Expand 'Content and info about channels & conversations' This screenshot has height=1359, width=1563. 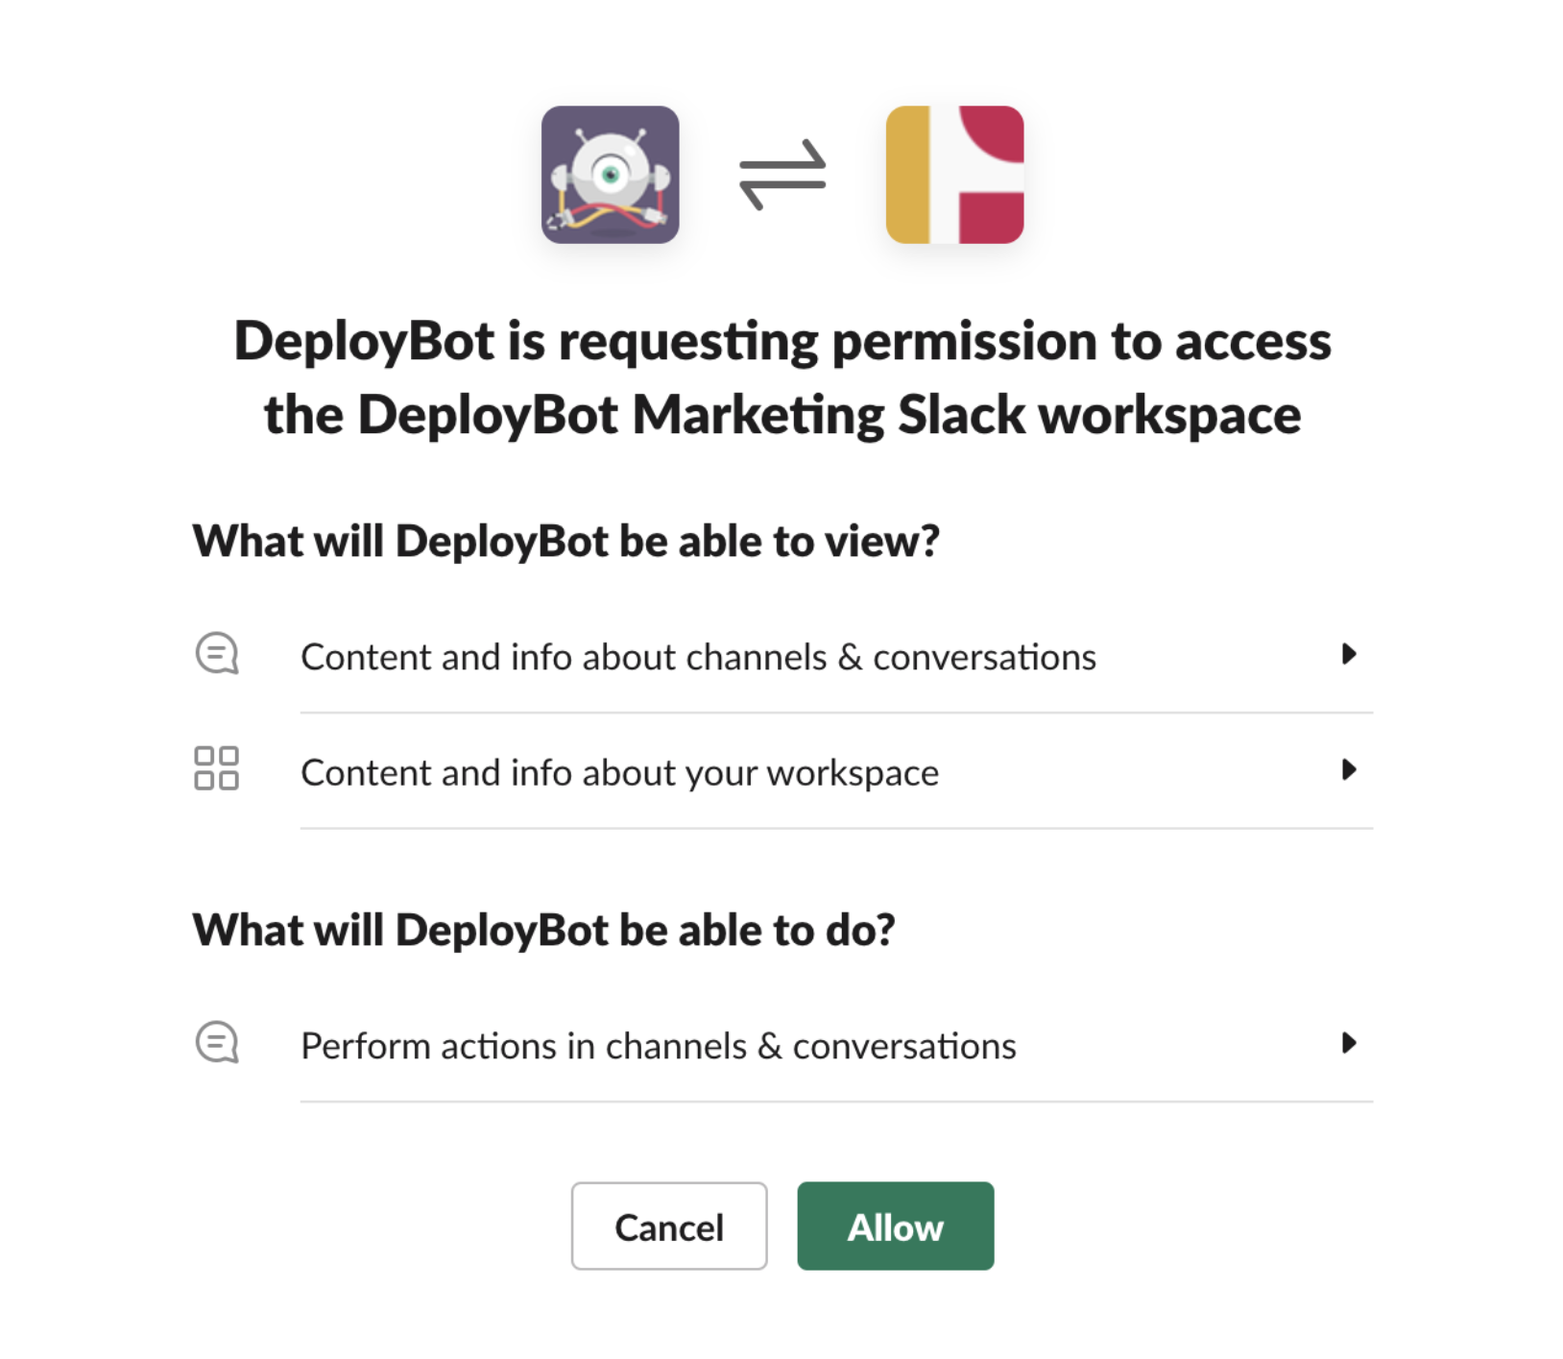point(699,656)
